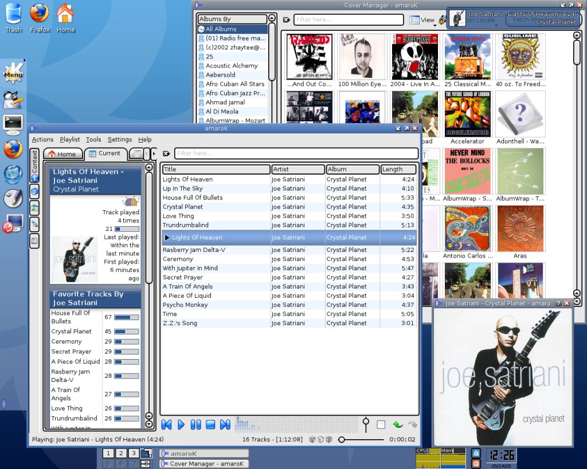Switch to the Home tab in context browser
Screen dimensions: 587x469
[62, 153]
